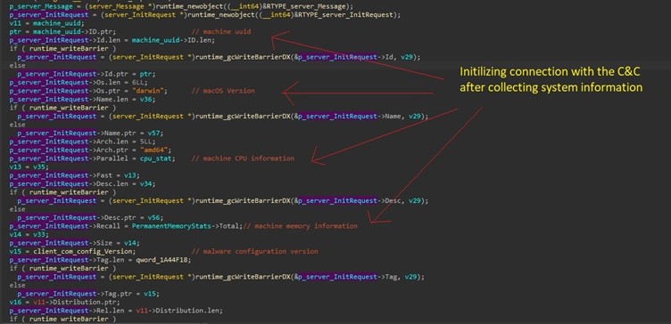This screenshot has height=324, width=671.
Task: Select the line 'Desc.len = v34;'
Action: coord(82,184)
